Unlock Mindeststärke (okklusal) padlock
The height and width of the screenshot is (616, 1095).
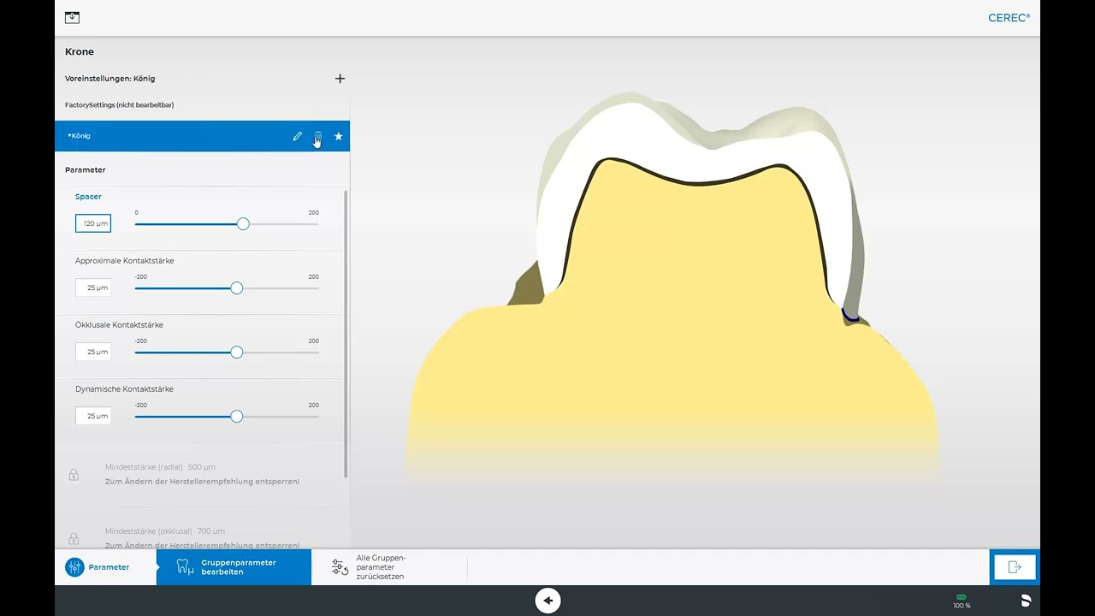pyautogui.click(x=74, y=538)
